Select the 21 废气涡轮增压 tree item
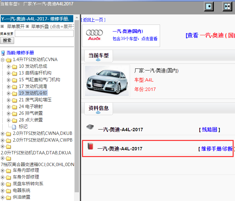The image size is (235, 201). (35, 100)
